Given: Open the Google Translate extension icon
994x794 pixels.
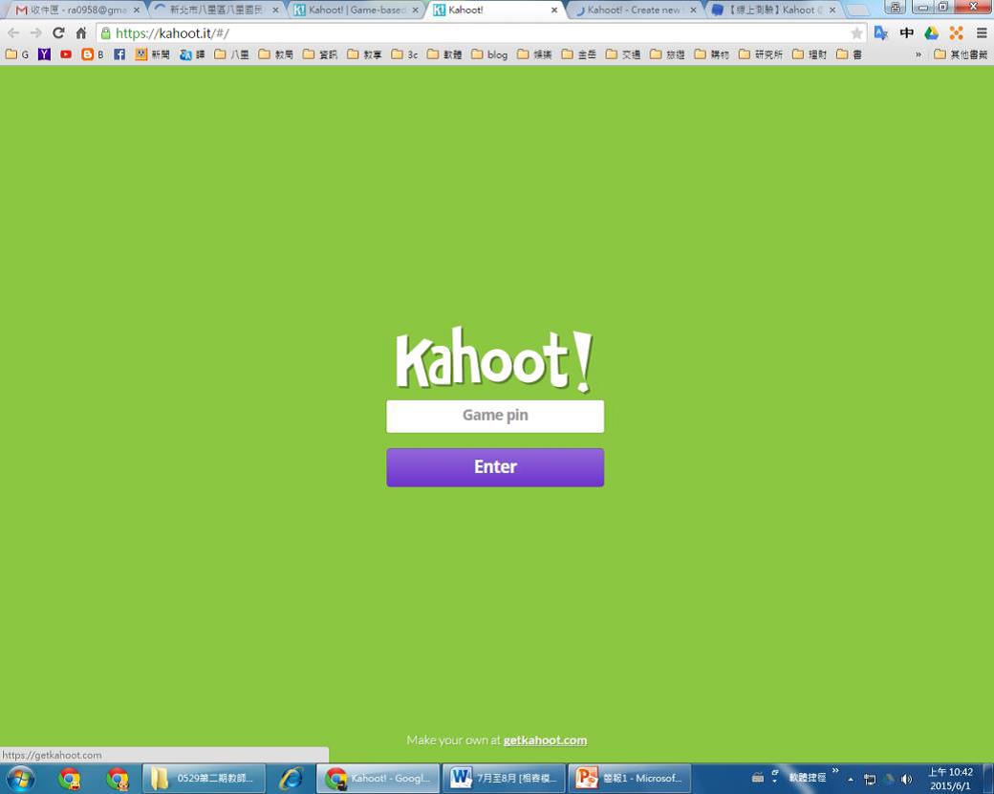Looking at the screenshot, I should point(881,33).
